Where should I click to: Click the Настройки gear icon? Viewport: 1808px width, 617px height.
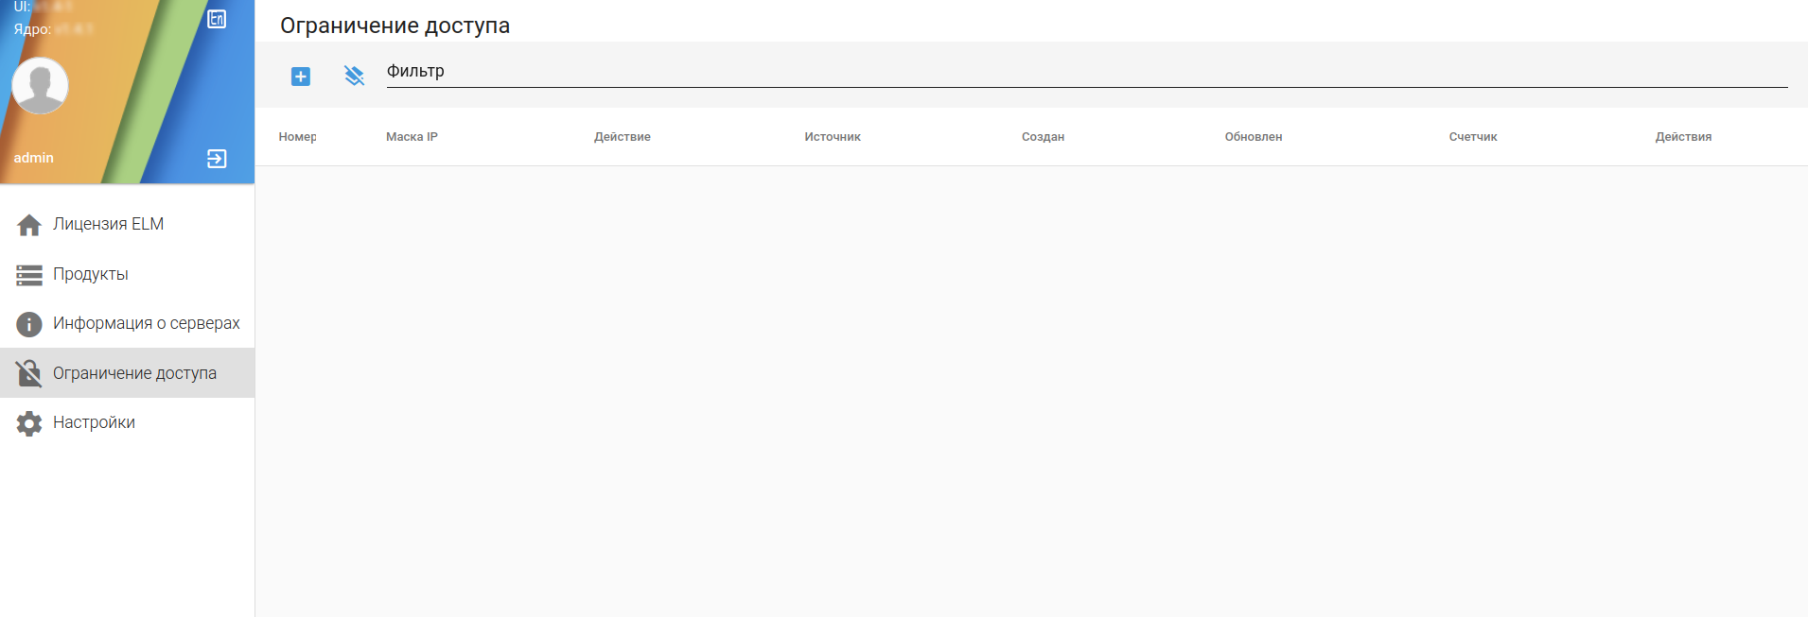tap(29, 423)
